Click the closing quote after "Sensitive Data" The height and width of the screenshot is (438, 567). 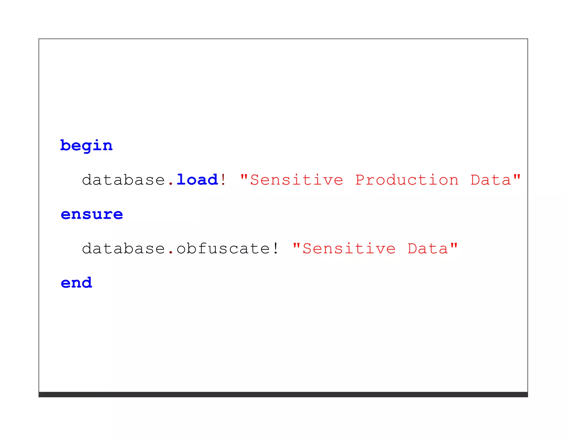point(454,245)
